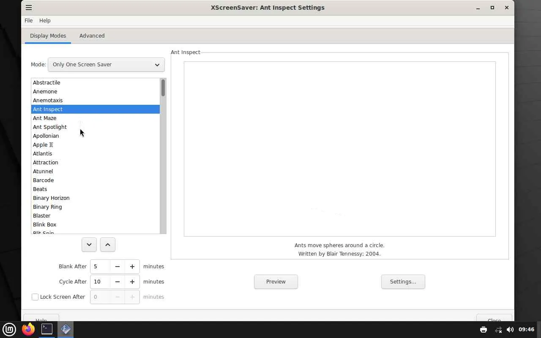Choose Atunnel screen saver
Viewport: 541px width, 338px height.
coord(96,171)
